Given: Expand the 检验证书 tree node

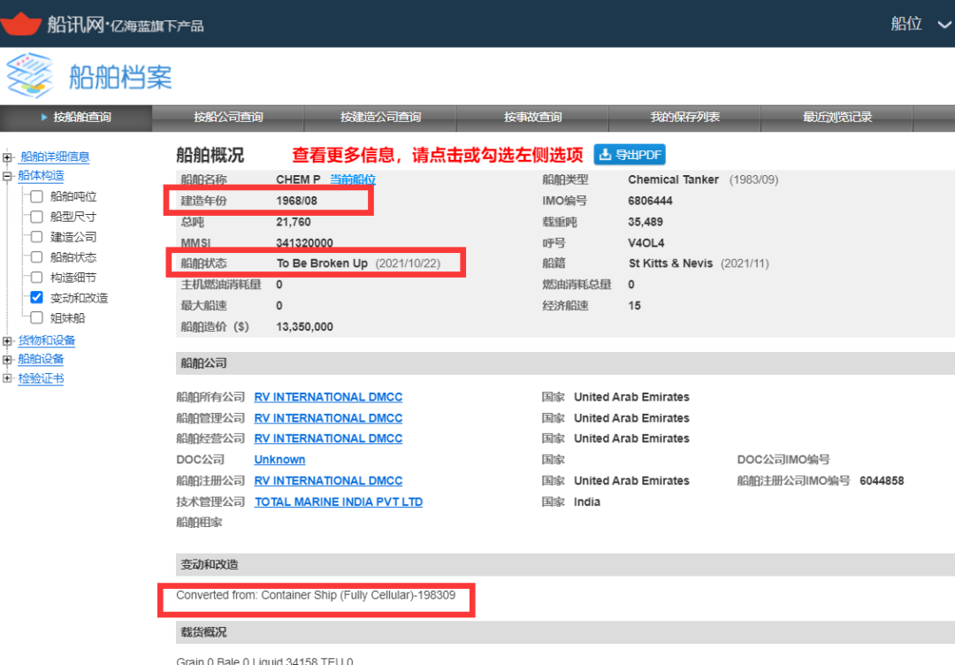Looking at the screenshot, I should [8, 379].
